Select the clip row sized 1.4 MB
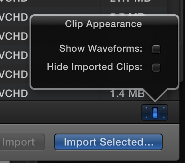The width and height of the screenshot is (185, 163). coord(90,93)
